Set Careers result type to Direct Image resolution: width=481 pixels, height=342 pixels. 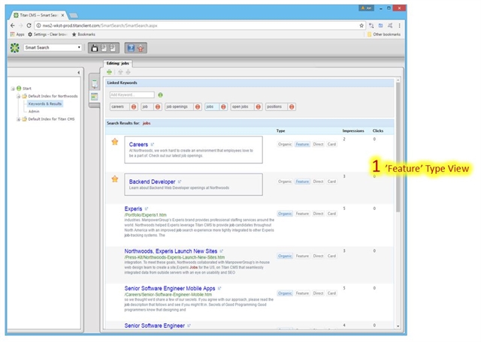tap(318, 144)
